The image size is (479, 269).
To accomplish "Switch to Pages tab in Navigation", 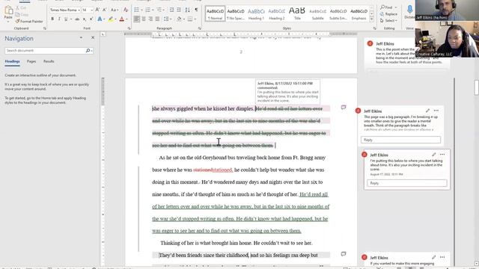I will (31, 61).
